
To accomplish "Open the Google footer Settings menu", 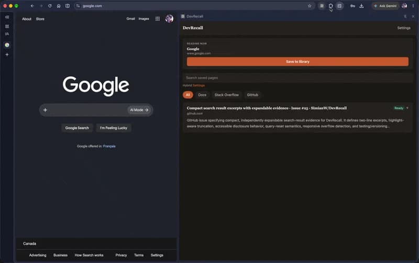I will [x=157, y=255].
